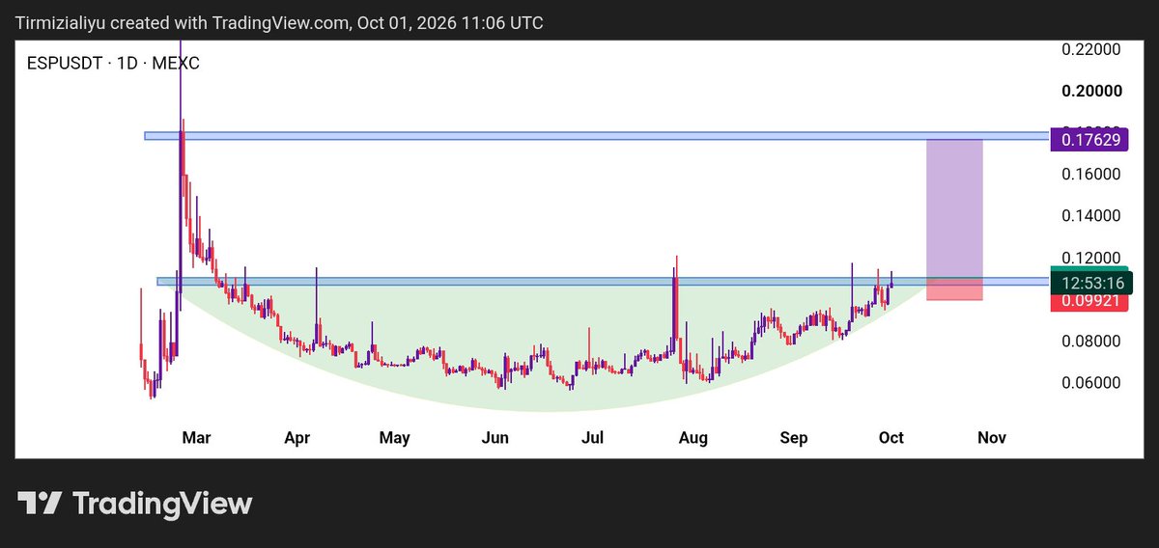Click the TradingView logo at the bottom
The image size is (1159, 548).
click(135, 504)
